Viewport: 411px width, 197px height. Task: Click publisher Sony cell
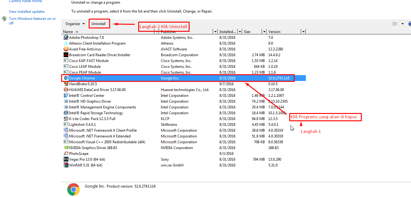[x=165, y=159]
